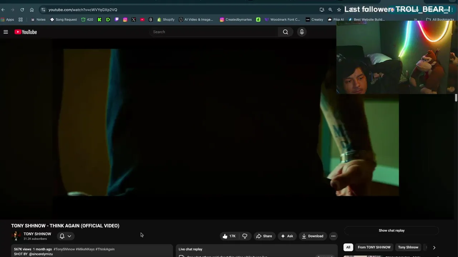Viewport: 458px width, 257px height.
Task: Open the zoom magnifier icon in address bar
Action: click(330, 10)
